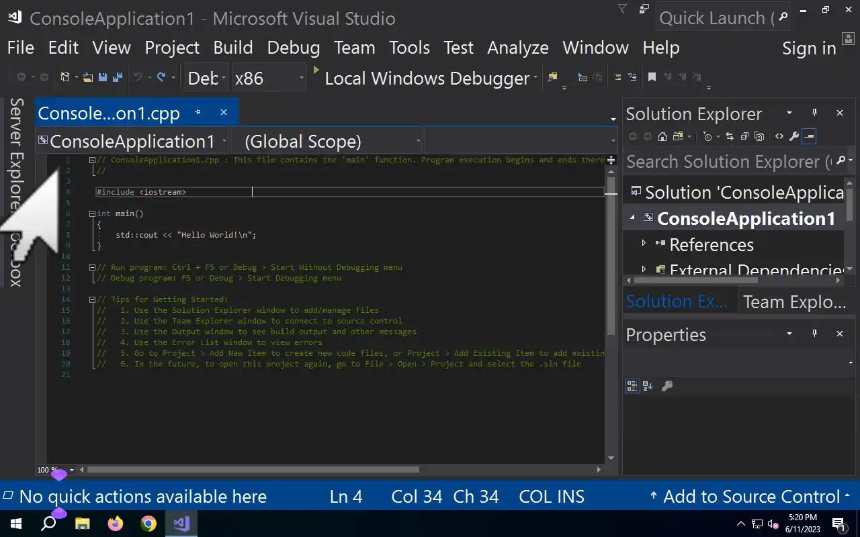
Task: Click the editor vertical scrollbar thumb
Action: click(x=611, y=256)
